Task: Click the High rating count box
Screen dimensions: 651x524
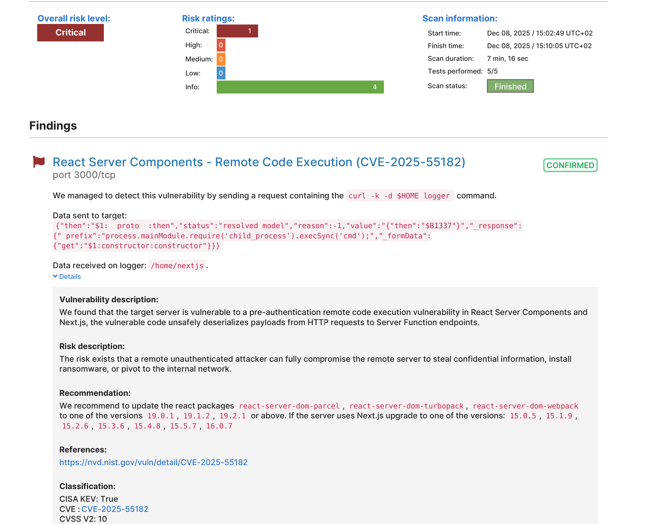Action: click(x=221, y=45)
